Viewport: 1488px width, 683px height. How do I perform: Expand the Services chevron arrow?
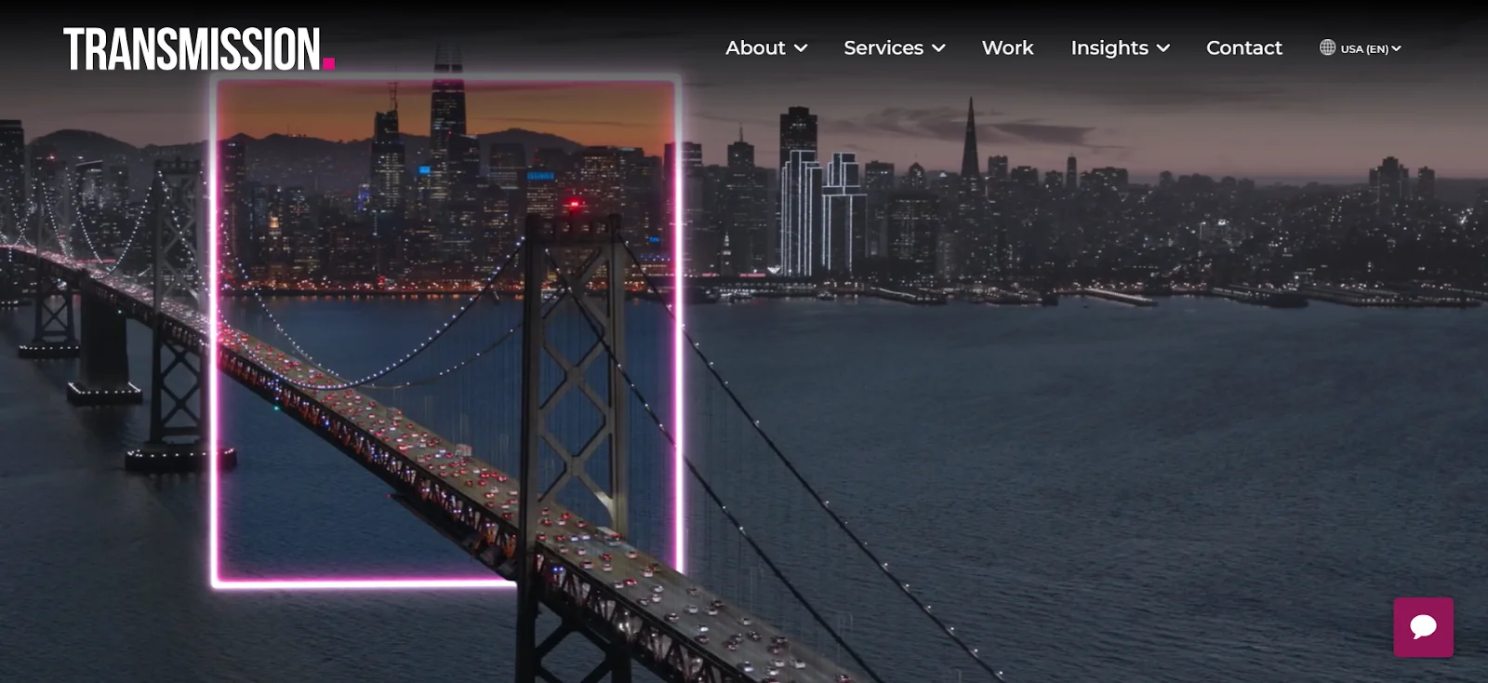[938, 48]
